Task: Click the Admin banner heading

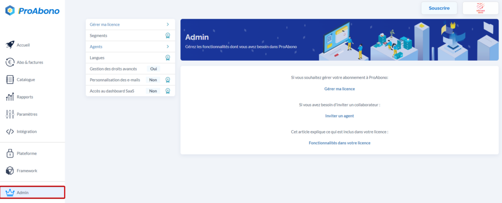Action: pos(197,37)
